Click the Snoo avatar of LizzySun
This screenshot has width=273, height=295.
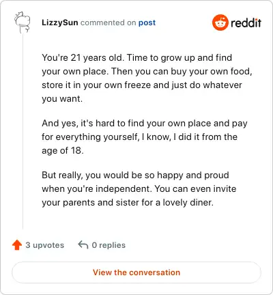coord(23,23)
